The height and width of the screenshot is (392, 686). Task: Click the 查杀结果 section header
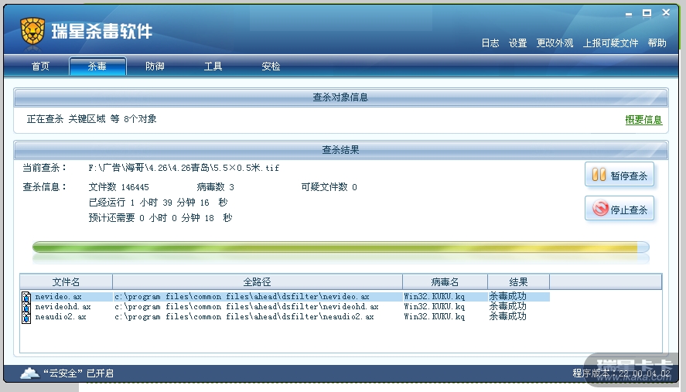click(341, 150)
